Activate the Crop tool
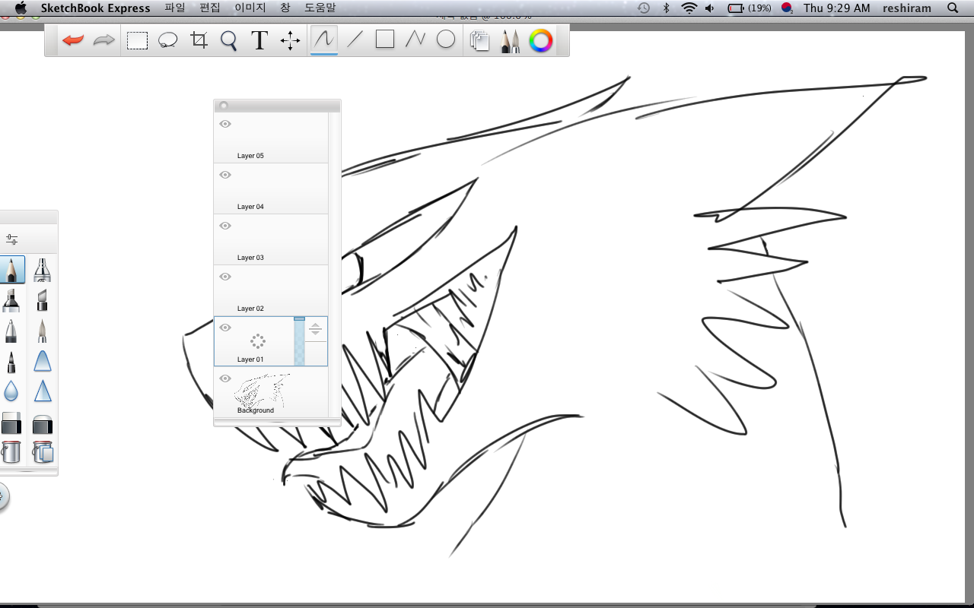Screen dimensions: 974x608 [199, 40]
